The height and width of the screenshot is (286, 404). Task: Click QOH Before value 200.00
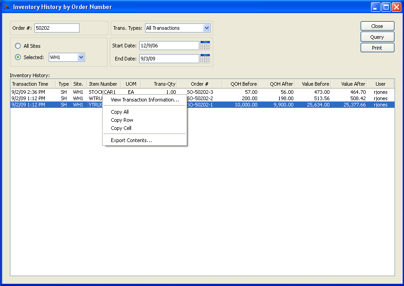pyautogui.click(x=249, y=98)
